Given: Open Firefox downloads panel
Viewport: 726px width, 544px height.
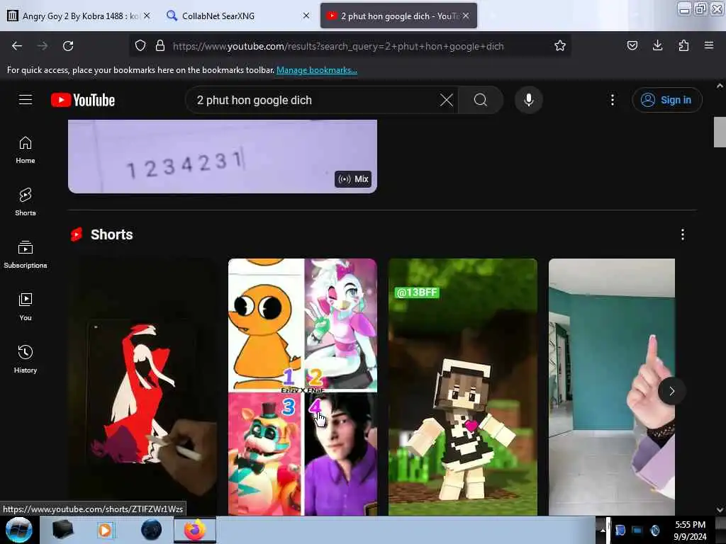Looking at the screenshot, I should point(657,46).
